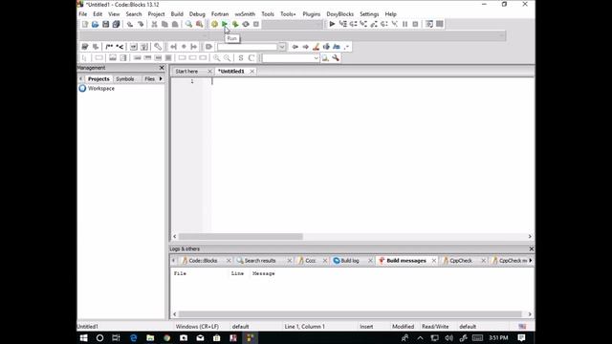
Task: Click the highlighter pen icon
Action: pos(316,47)
